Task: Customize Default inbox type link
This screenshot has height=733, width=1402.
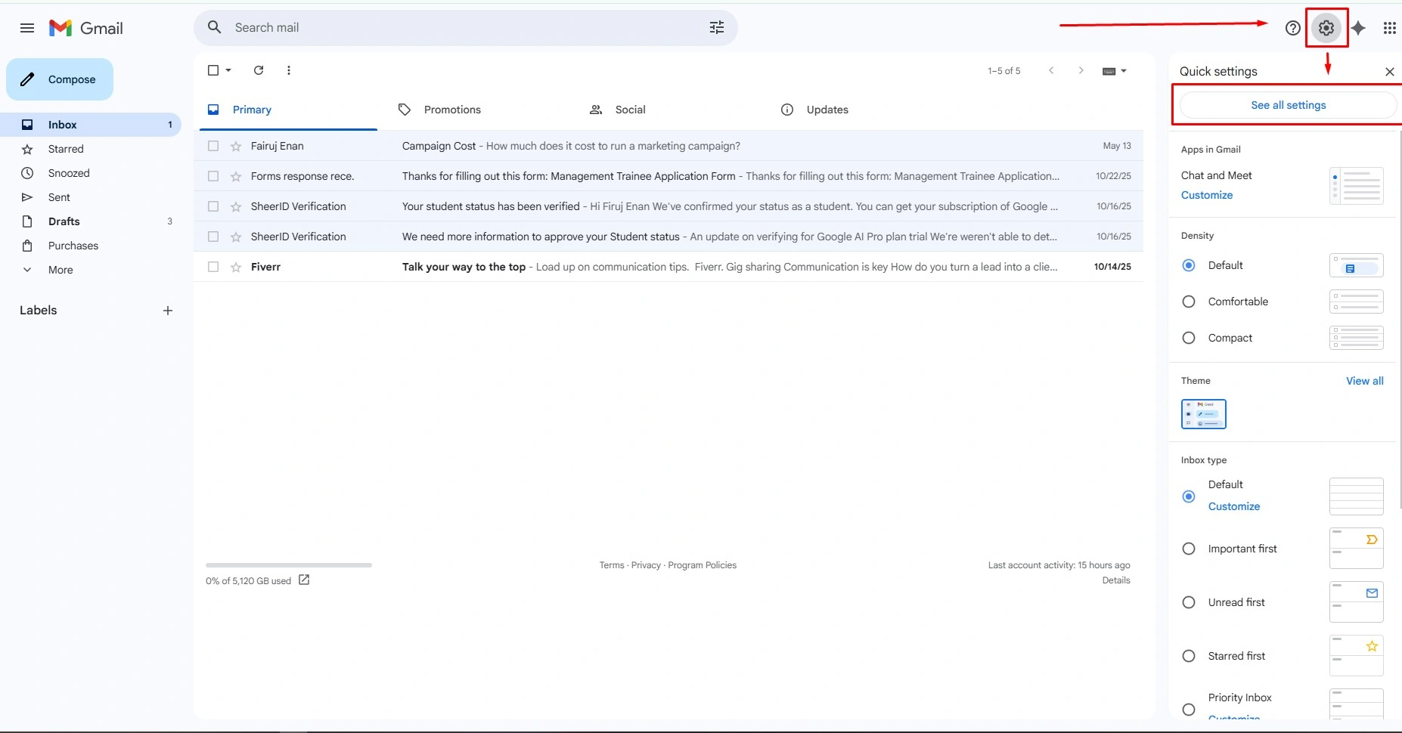Action: [x=1234, y=506]
